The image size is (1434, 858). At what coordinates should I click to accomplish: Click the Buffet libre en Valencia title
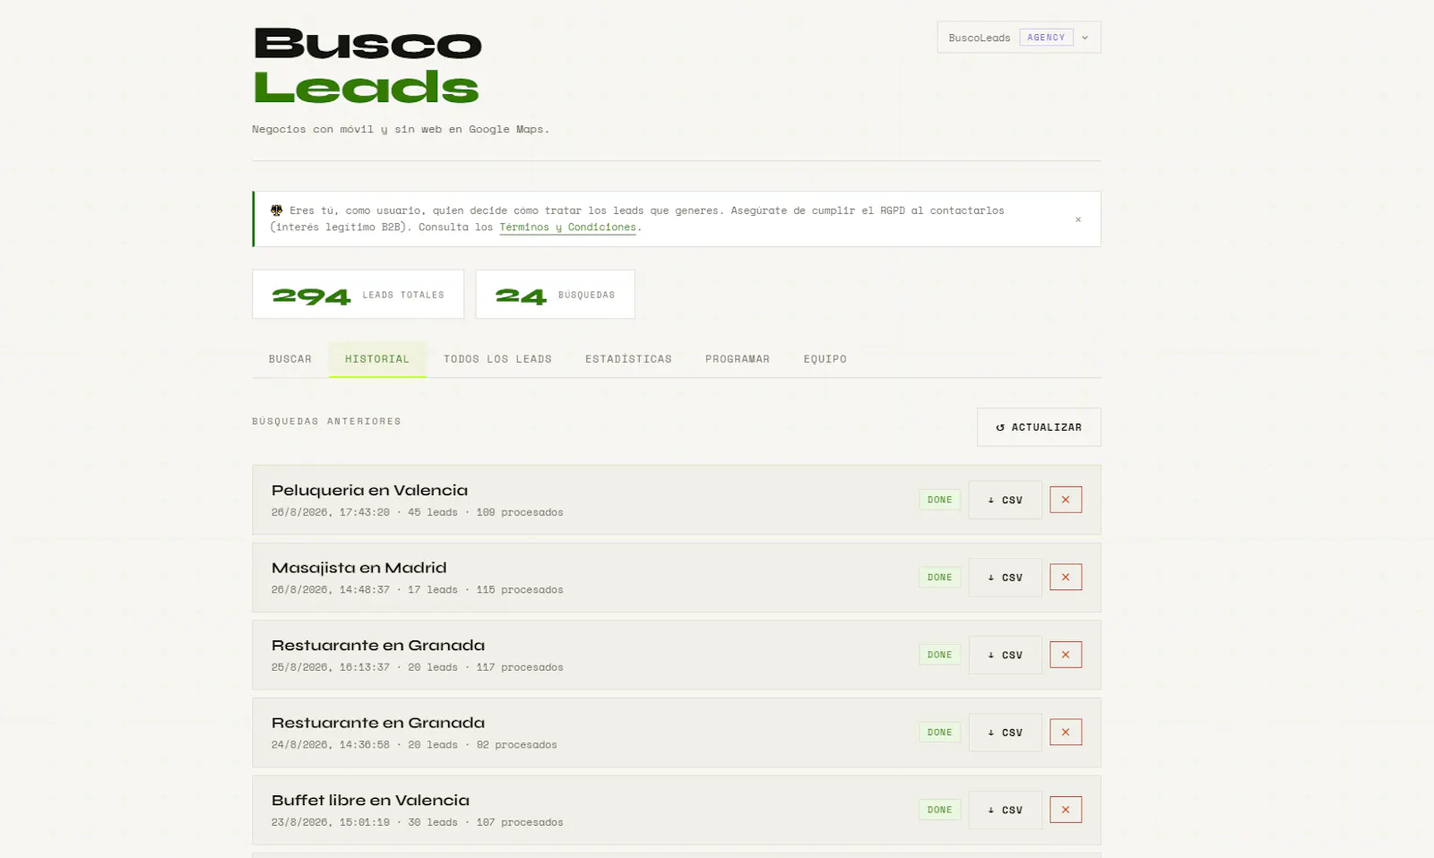click(x=370, y=800)
